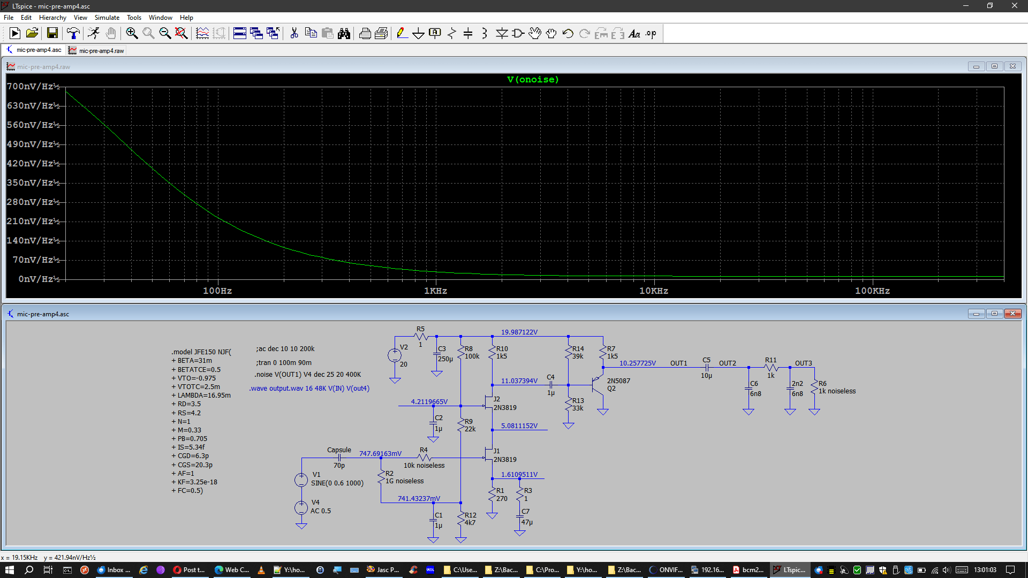Click the 700nV/Hz½ vertical axis label
Screen dimensions: 1028x578
(33, 86)
